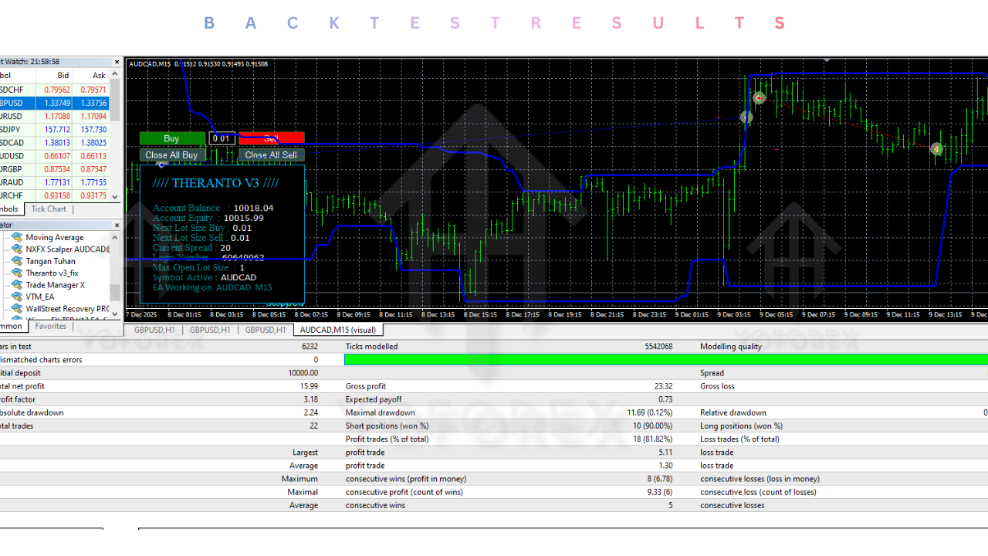Close the Market Watch panel with its X

coord(117,62)
